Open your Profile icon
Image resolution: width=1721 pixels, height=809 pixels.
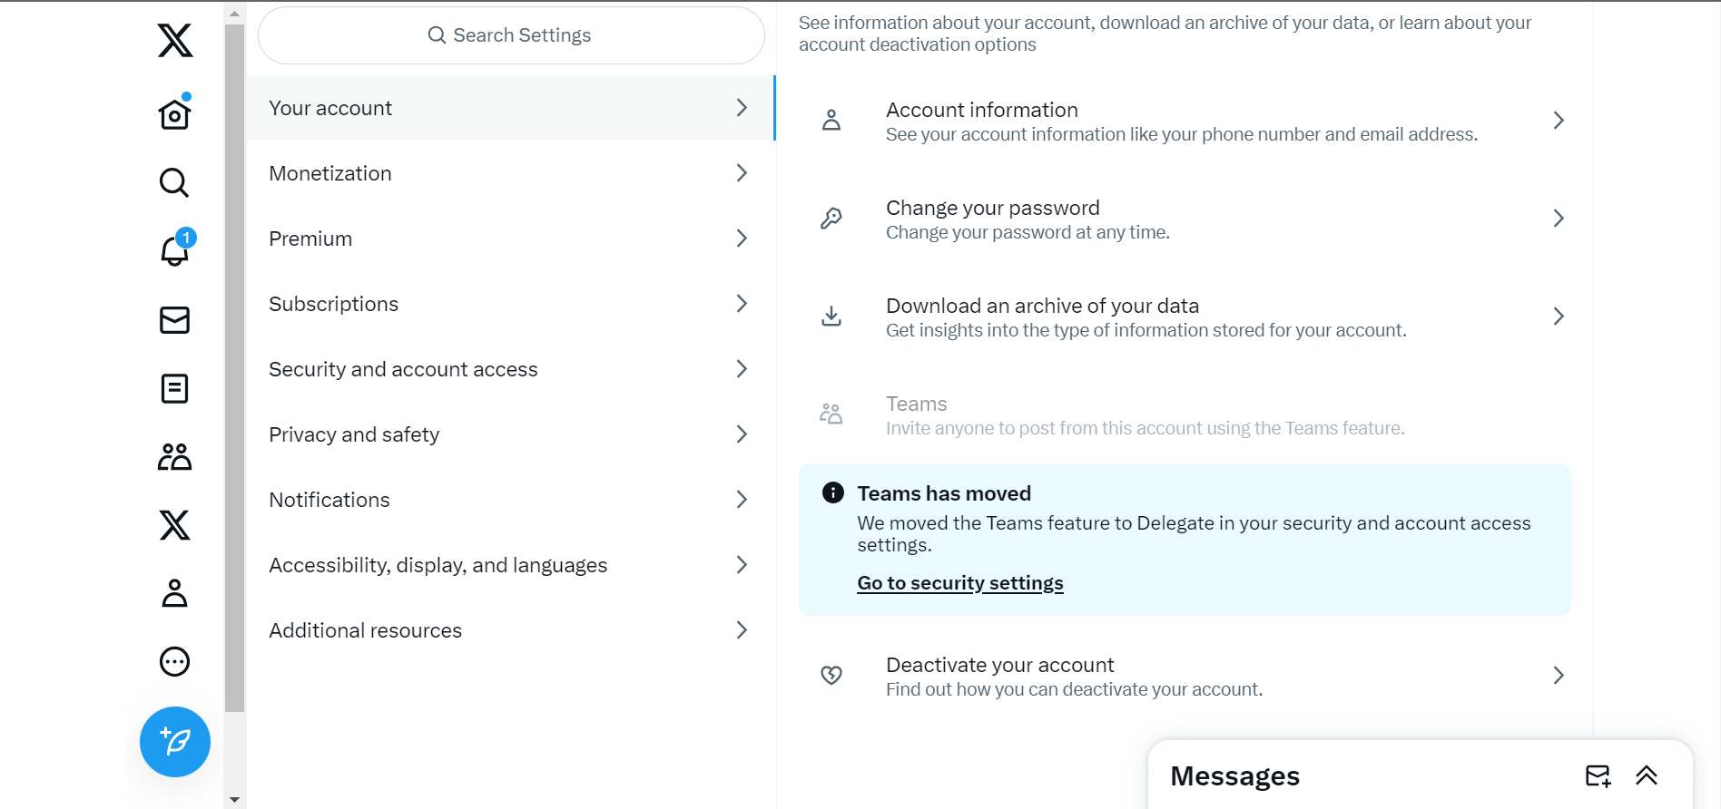click(x=173, y=594)
